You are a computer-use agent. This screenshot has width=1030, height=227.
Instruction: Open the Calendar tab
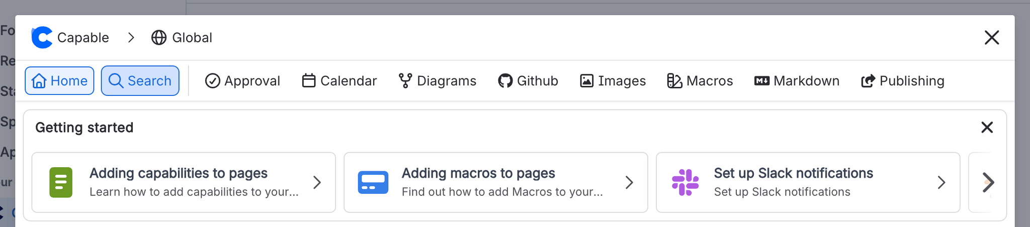coord(339,81)
